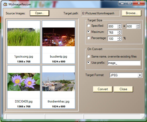
Task: Increase the Maximum 768 value
Action: 119,31
